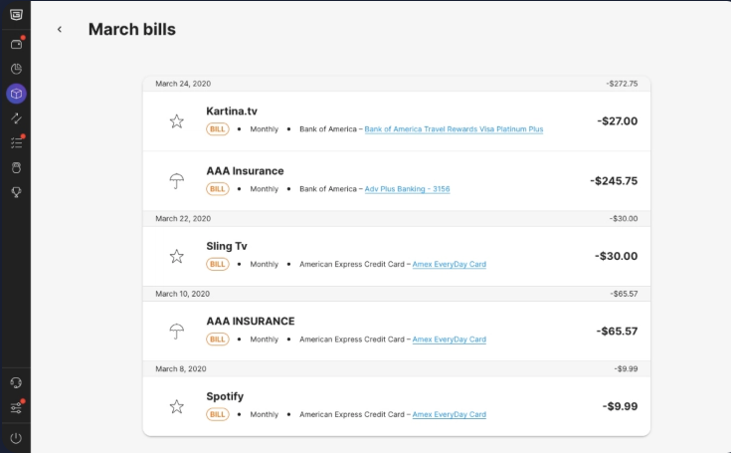The width and height of the screenshot is (731, 453).
Task: Click the March 24, 2020 date header
Action: point(183,84)
